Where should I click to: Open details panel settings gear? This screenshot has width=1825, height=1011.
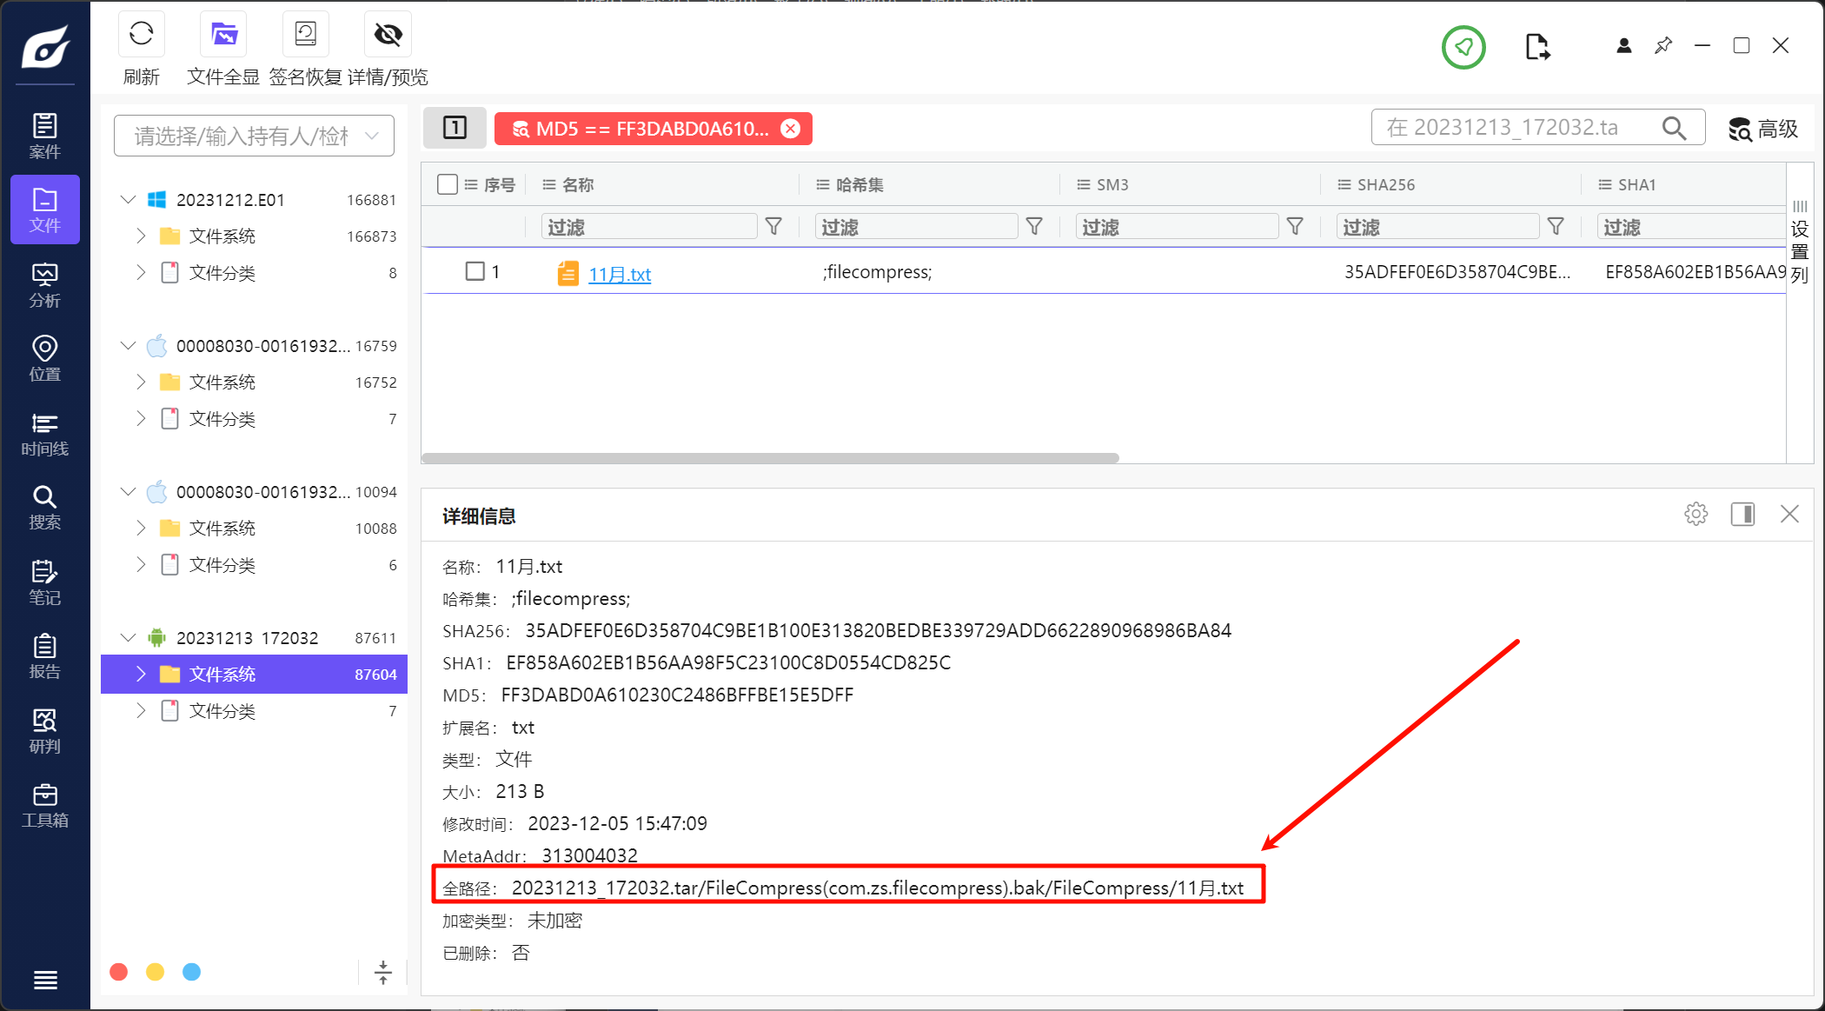(x=1696, y=515)
